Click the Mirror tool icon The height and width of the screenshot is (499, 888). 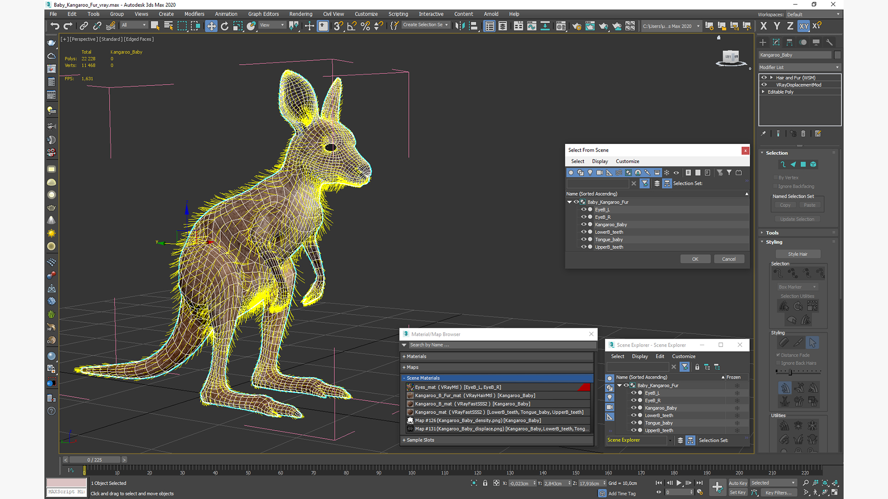click(460, 26)
